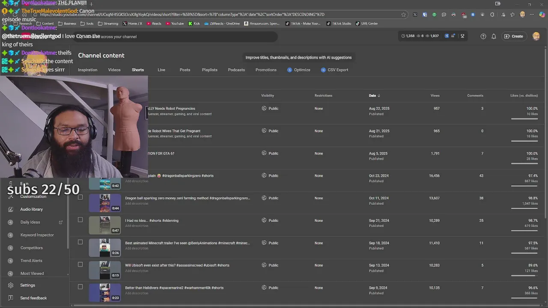This screenshot has width=548, height=308.
Task: Click the blue shield extension icon
Action: click(x=425, y=15)
